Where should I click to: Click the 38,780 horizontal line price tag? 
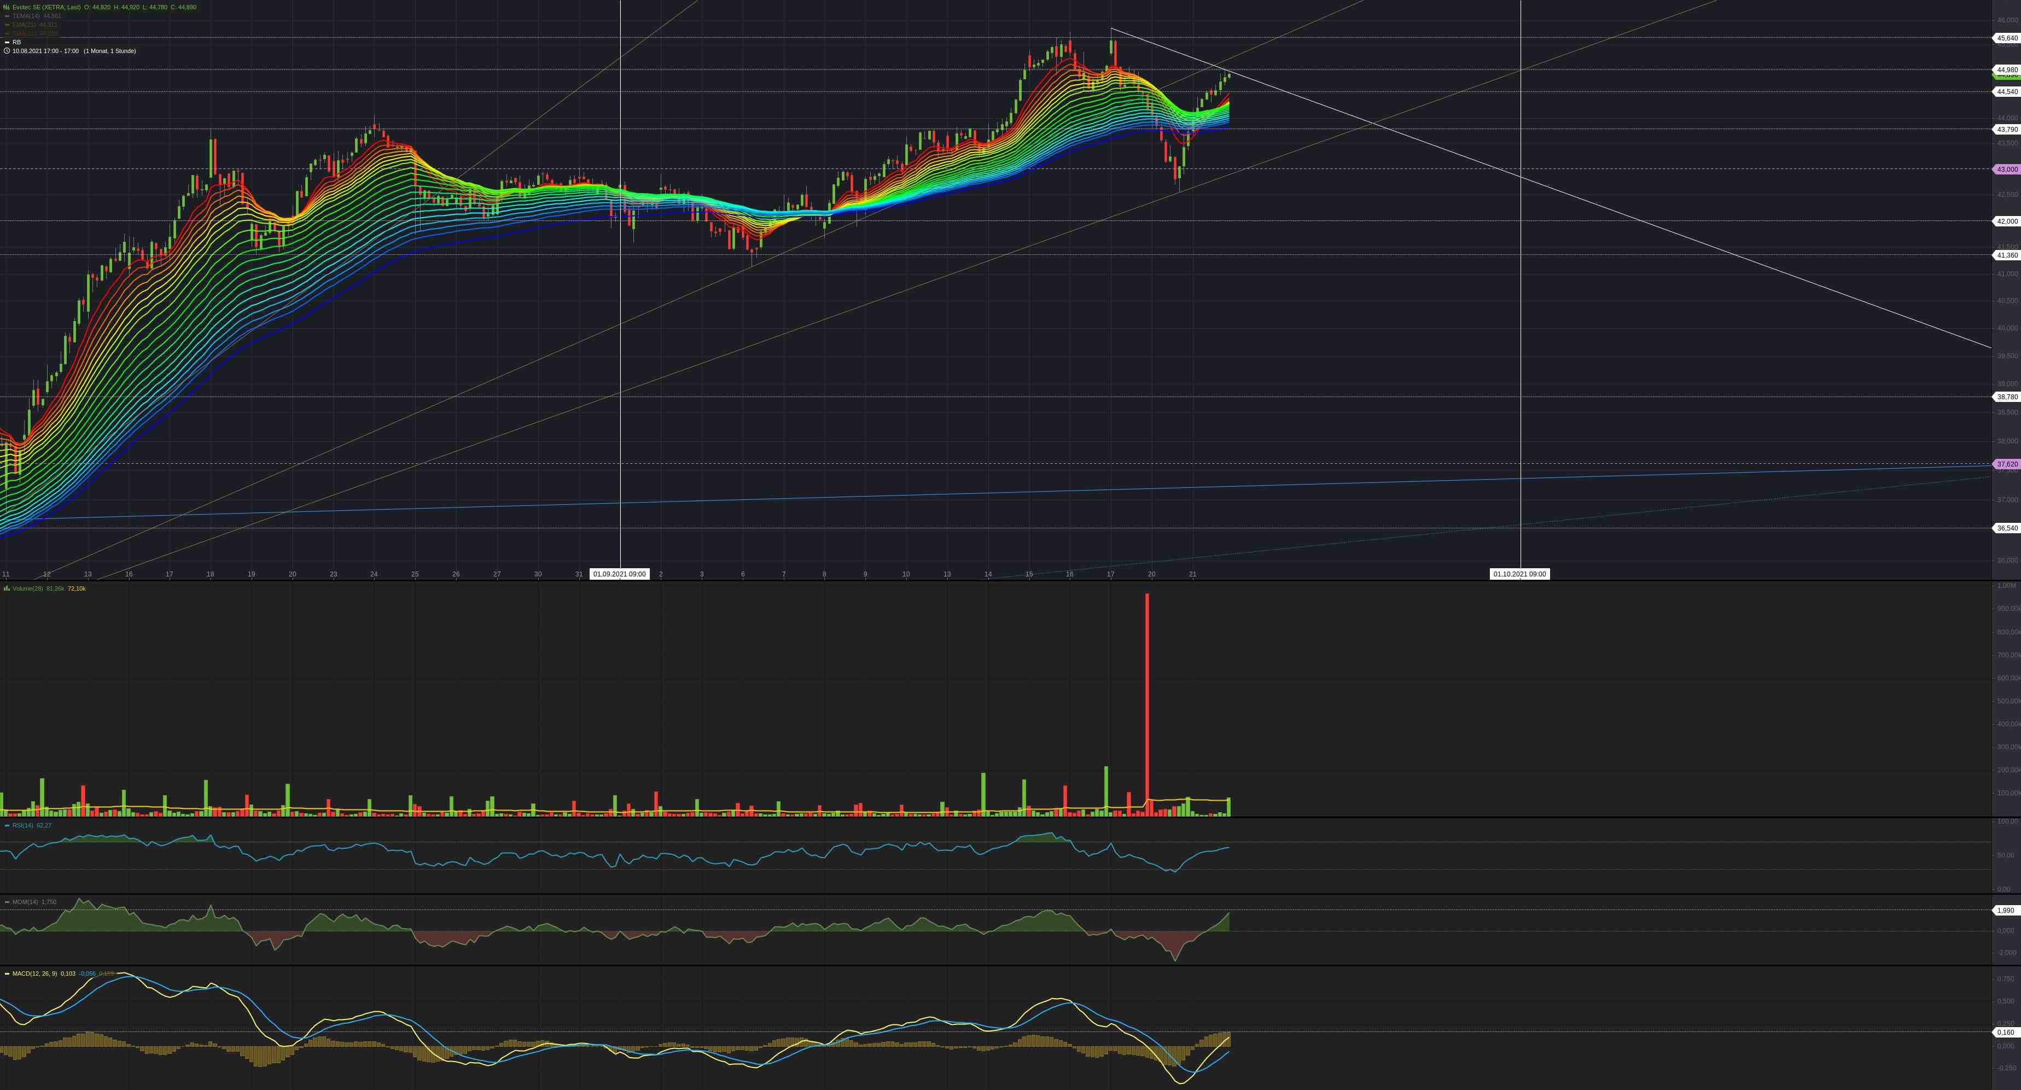[x=2007, y=397]
